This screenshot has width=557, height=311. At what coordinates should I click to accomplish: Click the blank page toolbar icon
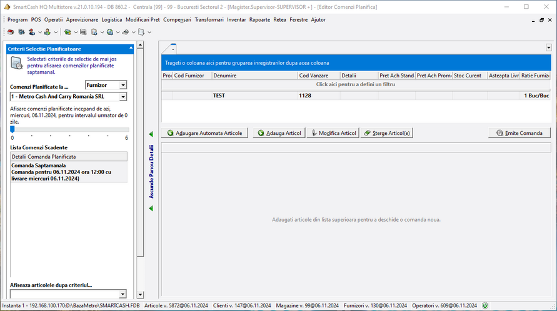(x=141, y=32)
